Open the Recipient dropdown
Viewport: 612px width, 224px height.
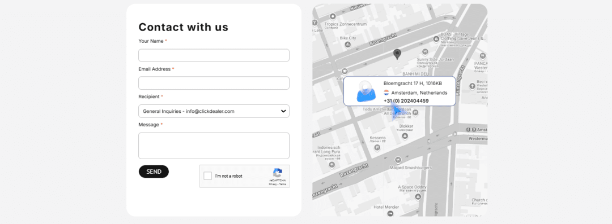point(214,111)
